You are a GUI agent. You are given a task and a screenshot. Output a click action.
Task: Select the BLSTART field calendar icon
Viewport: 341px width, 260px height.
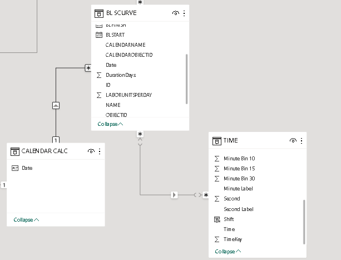pos(99,35)
